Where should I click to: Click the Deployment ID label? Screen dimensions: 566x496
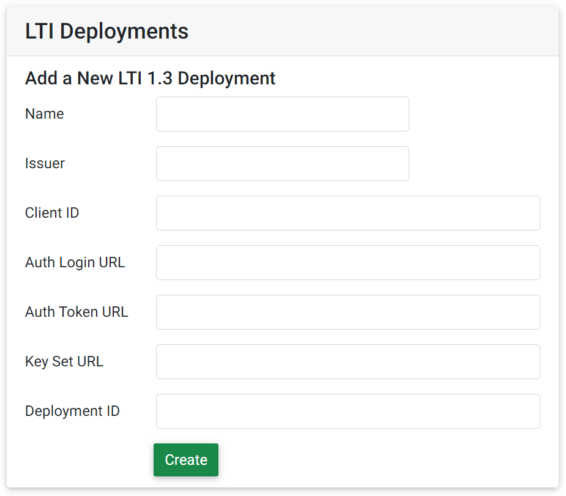(72, 411)
